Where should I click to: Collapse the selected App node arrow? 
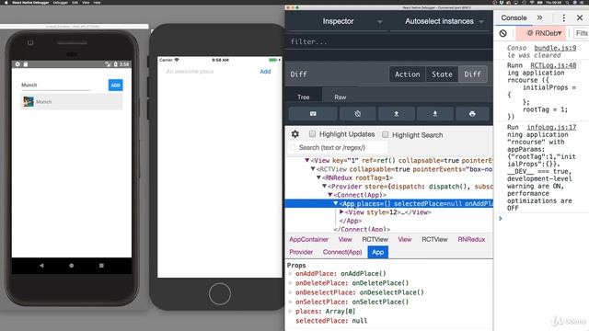tap(336, 203)
